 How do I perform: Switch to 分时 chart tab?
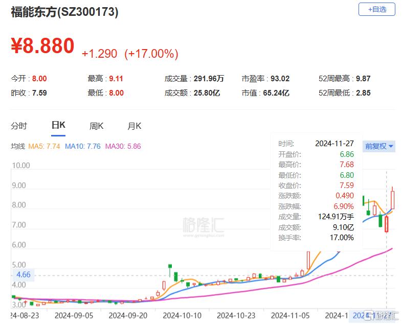19,126
